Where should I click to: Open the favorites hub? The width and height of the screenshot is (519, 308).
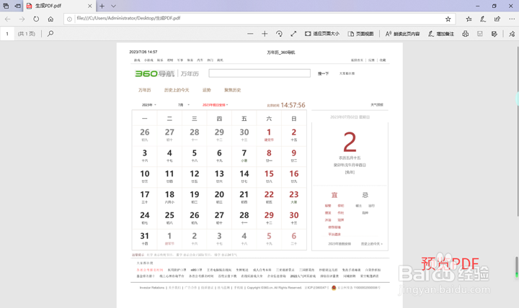469,19
